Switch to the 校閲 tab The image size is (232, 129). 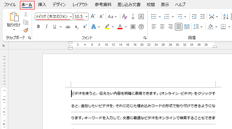coord(151,4)
